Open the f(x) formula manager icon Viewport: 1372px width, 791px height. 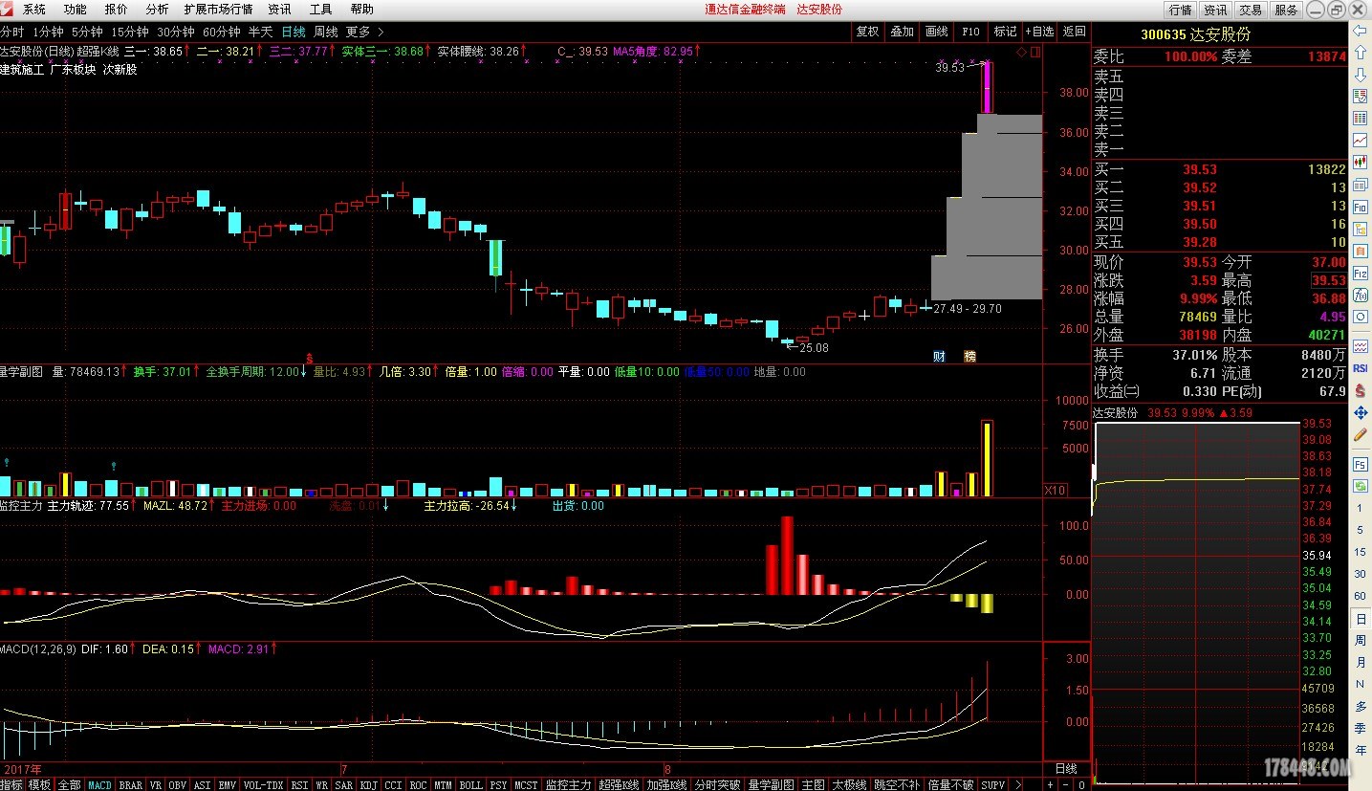(1360, 296)
